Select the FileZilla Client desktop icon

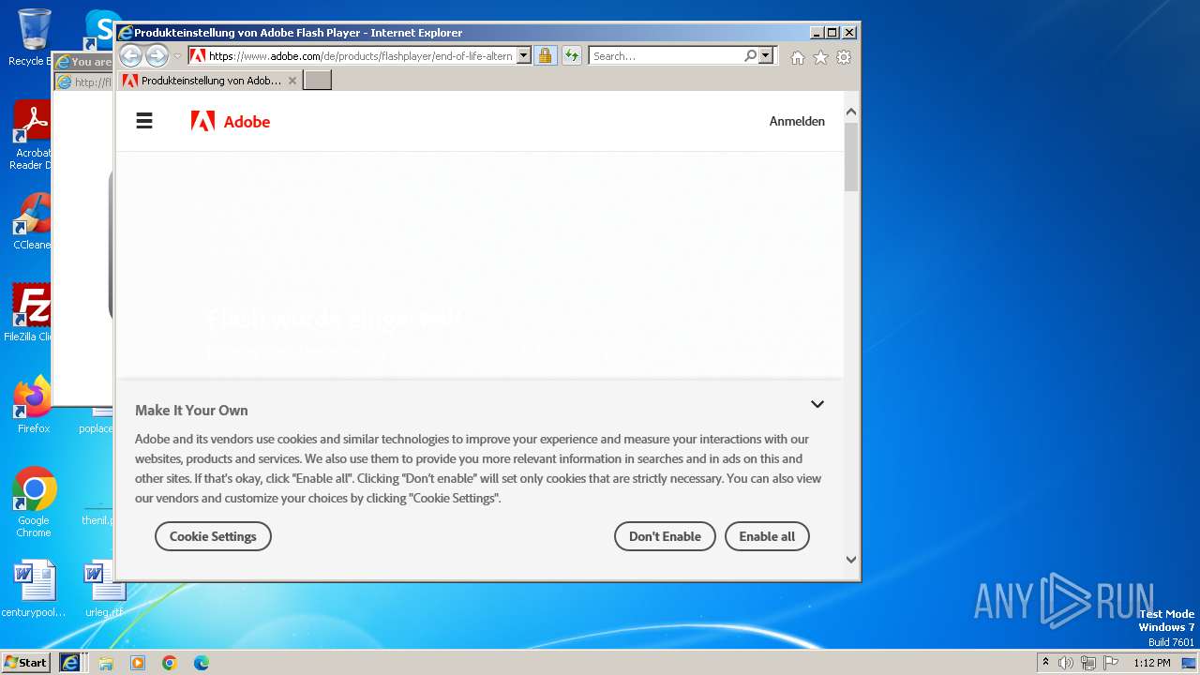(x=31, y=313)
